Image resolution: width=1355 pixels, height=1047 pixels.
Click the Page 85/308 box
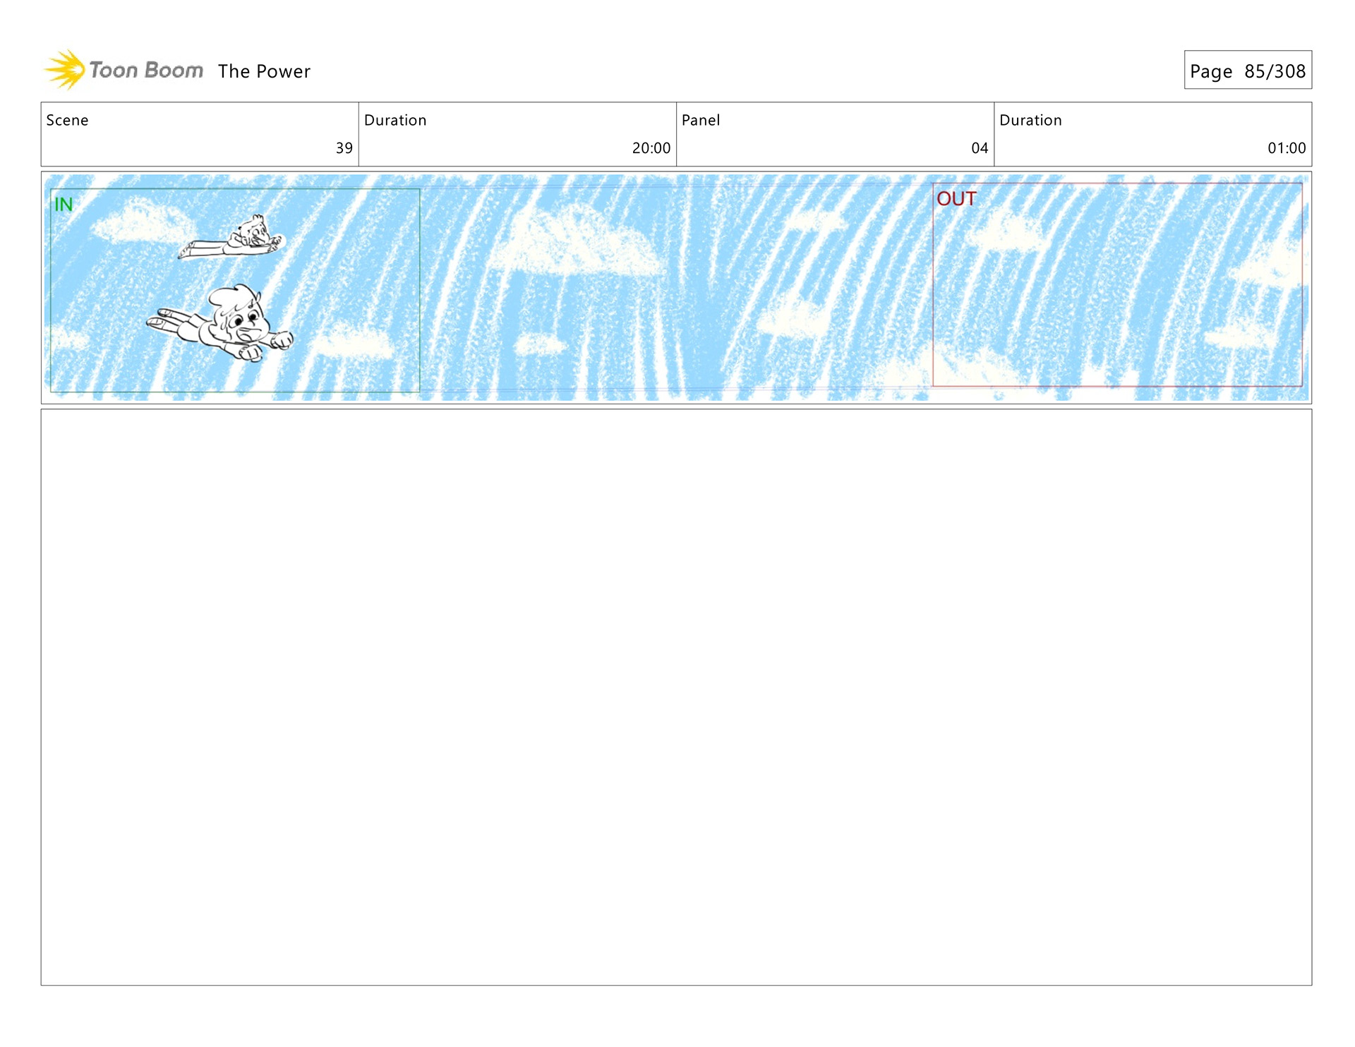click(x=1247, y=71)
